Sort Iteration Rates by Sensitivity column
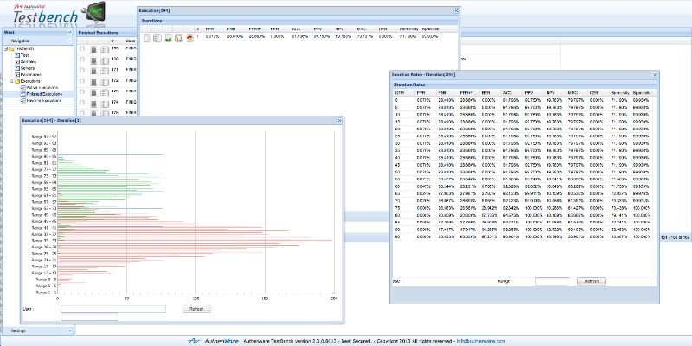692x346 pixels. 620,93
